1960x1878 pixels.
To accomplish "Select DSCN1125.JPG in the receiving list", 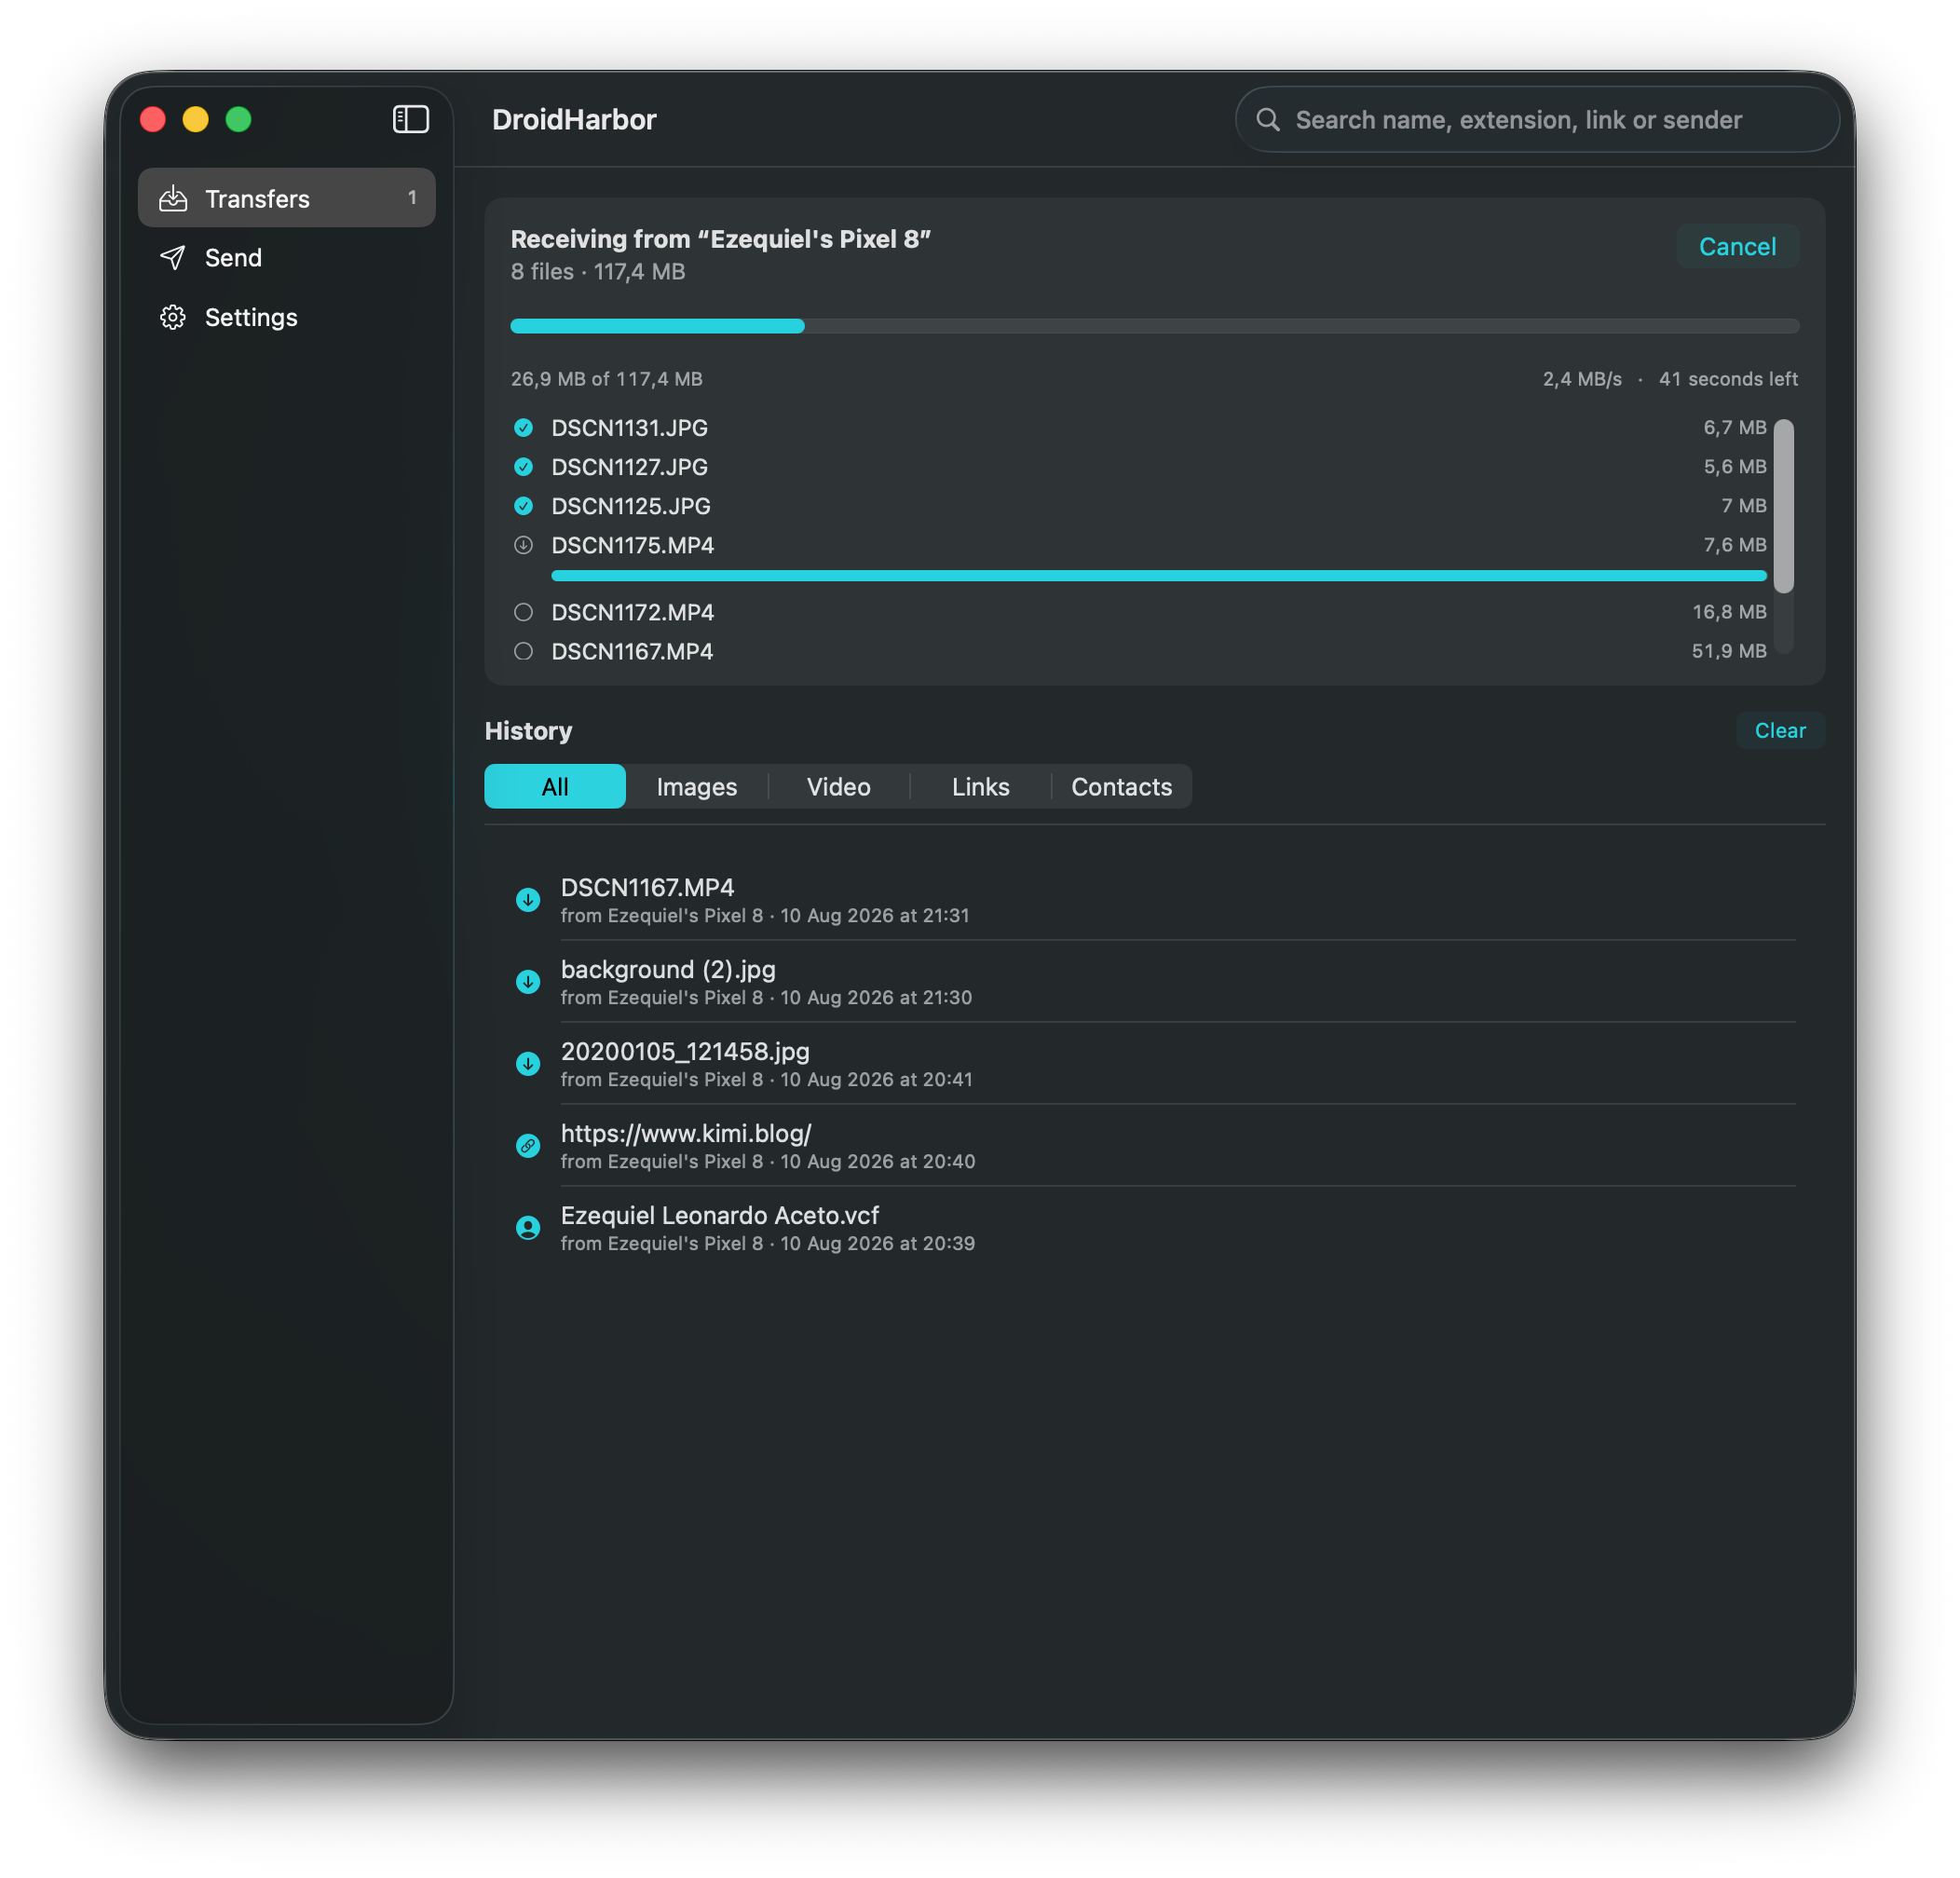I will pos(1139,506).
